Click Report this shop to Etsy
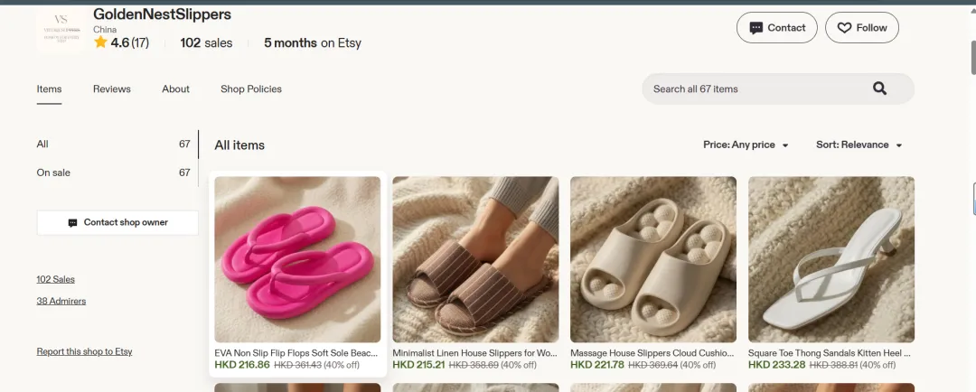The height and width of the screenshot is (392, 976). point(85,351)
